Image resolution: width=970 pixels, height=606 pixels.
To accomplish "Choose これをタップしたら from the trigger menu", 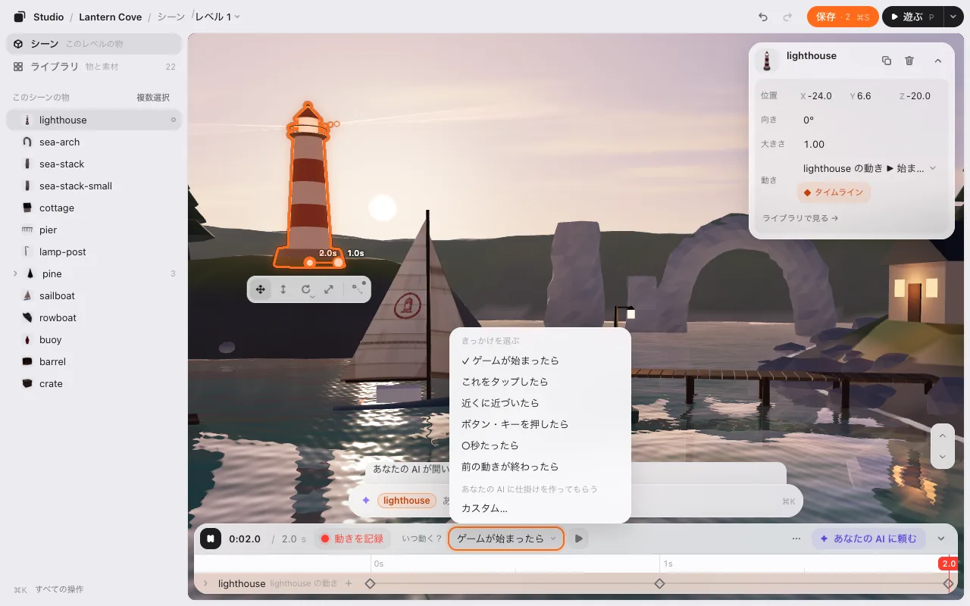I will pos(540,382).
